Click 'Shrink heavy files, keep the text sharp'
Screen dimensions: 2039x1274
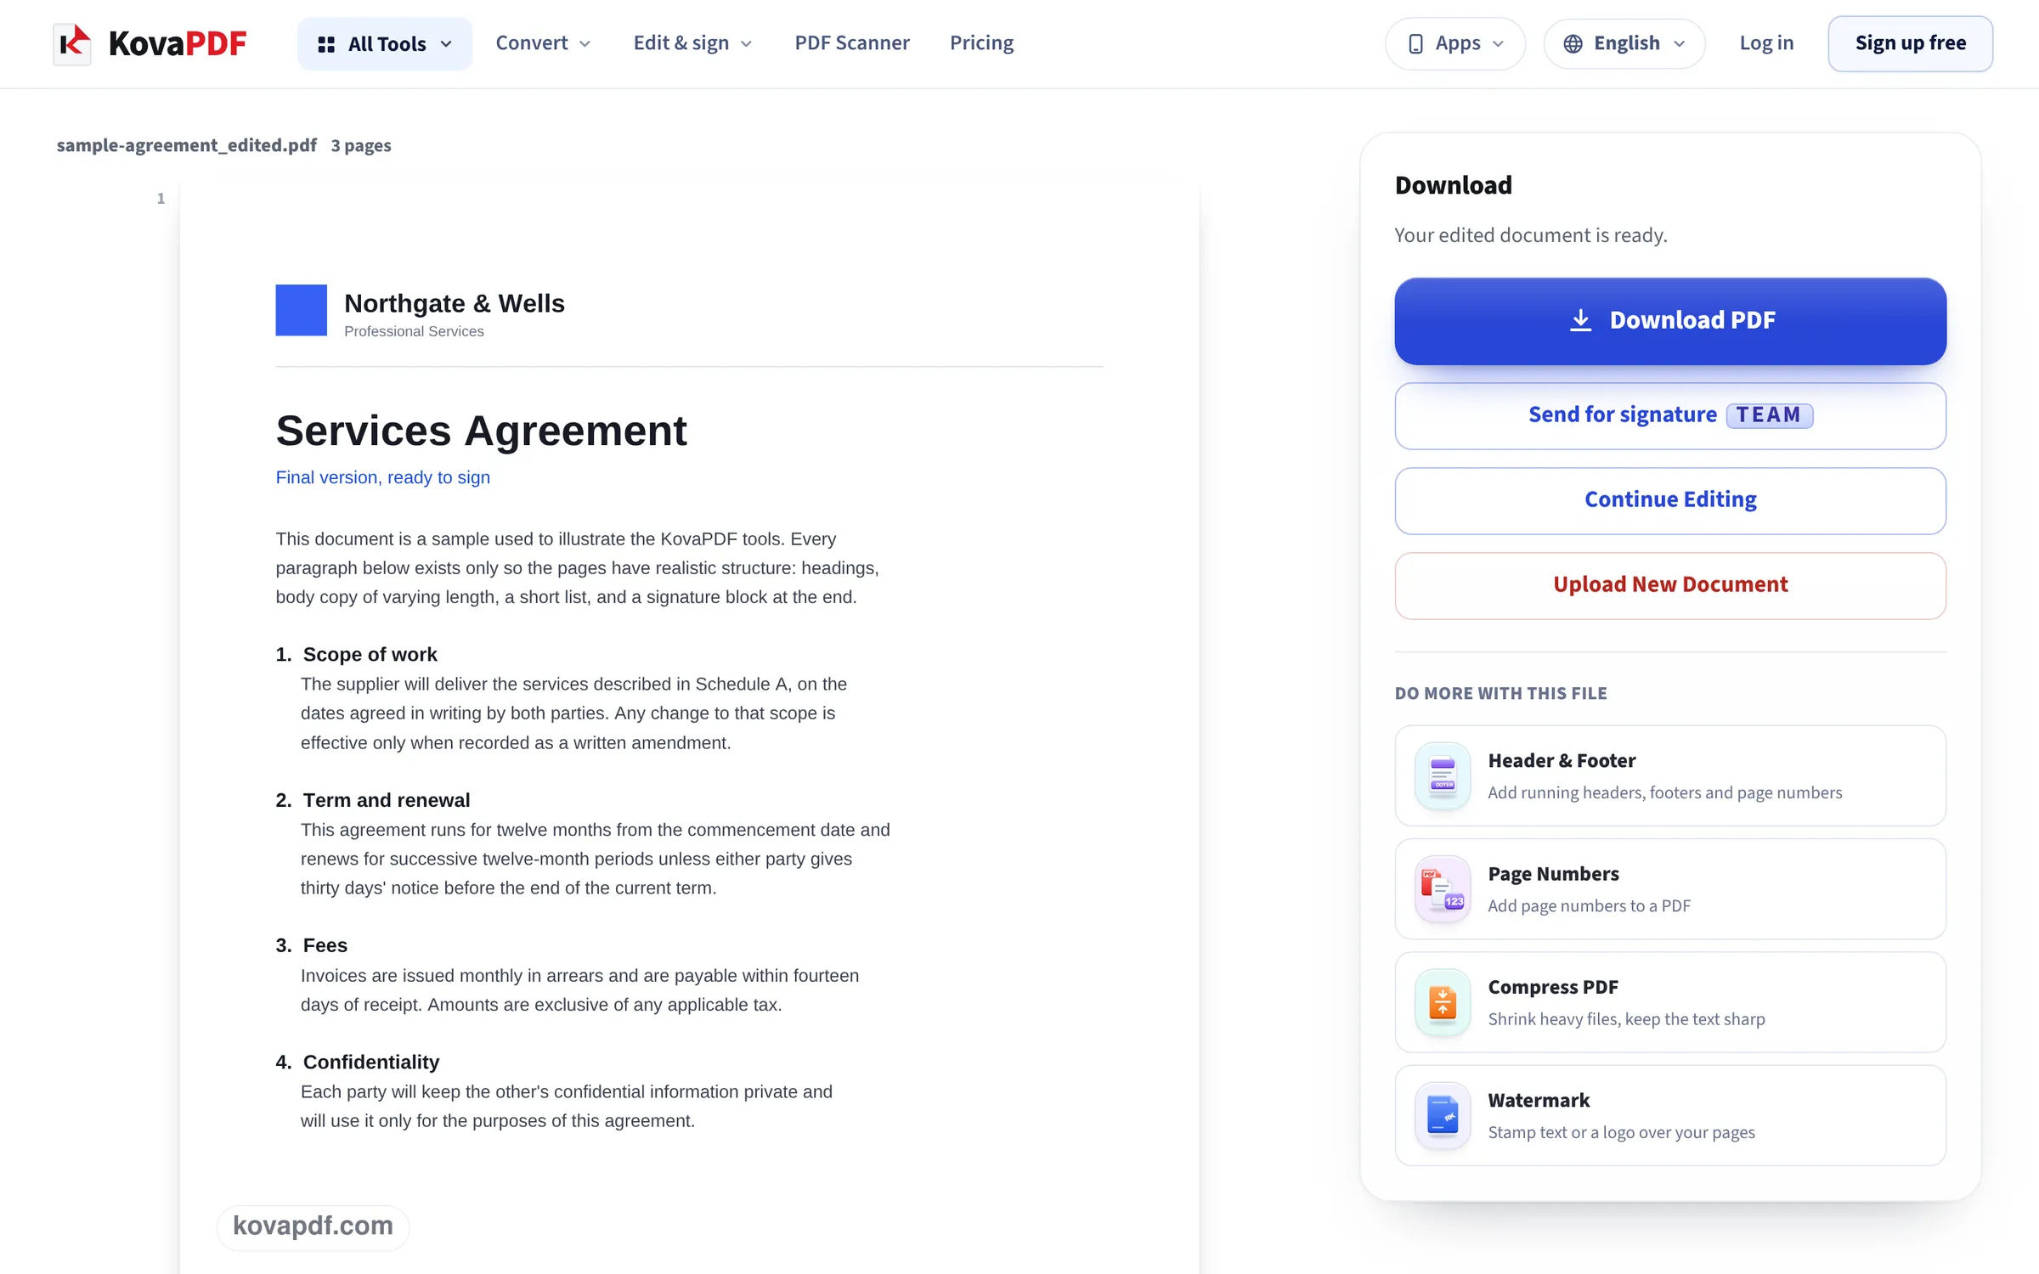[x=1626, y=1018]
